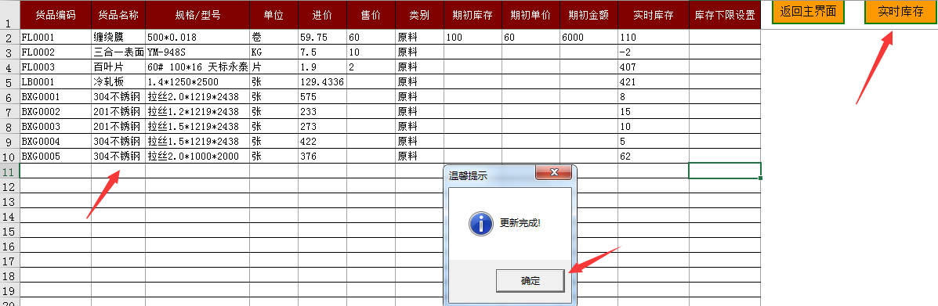Screen dimensions: 938x306
Task: Select cell with code BXG0005
Action: (56, 156)
